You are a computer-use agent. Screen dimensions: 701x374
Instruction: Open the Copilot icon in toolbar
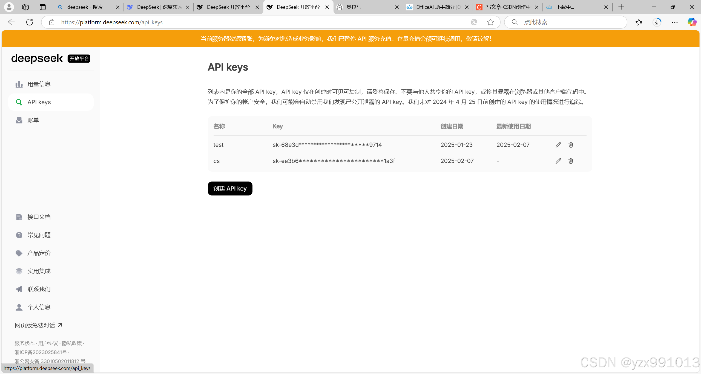click(692, 22)
